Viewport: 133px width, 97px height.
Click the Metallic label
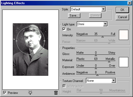pos(110,59)
